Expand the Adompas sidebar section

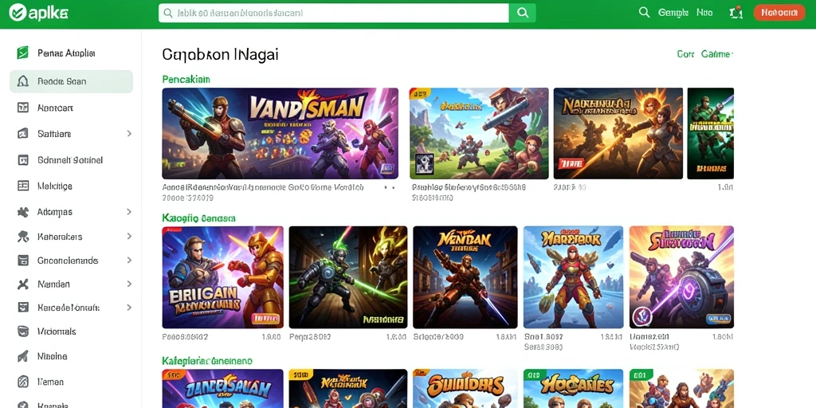pos(129,212)
